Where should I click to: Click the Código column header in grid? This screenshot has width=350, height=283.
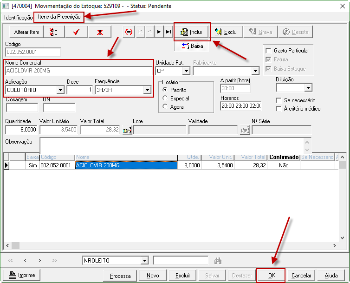[57, 157]
